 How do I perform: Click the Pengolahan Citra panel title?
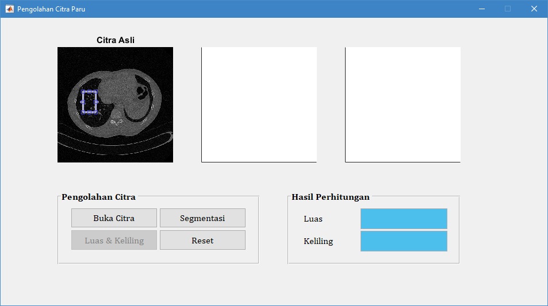[x=99, y=197]
